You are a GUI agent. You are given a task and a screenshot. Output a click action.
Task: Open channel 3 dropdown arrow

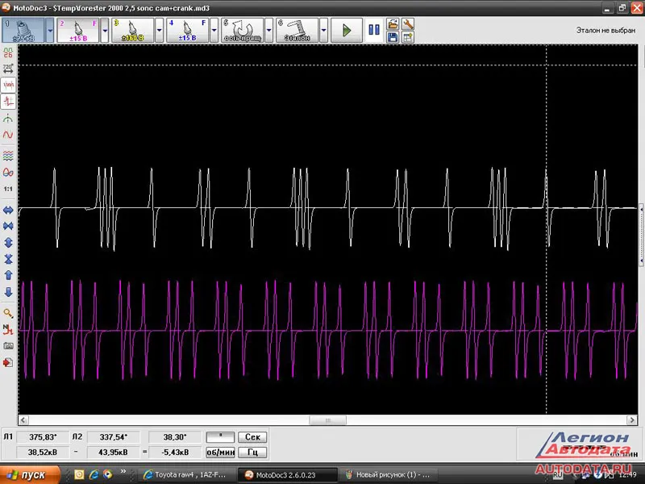tap(159, 30)
